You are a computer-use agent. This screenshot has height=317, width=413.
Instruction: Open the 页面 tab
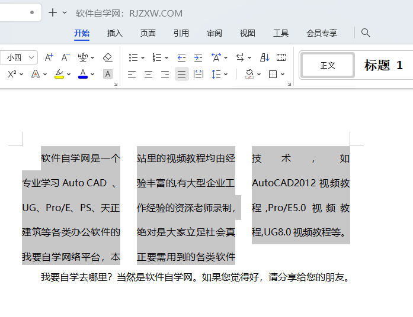click(148, 33)
